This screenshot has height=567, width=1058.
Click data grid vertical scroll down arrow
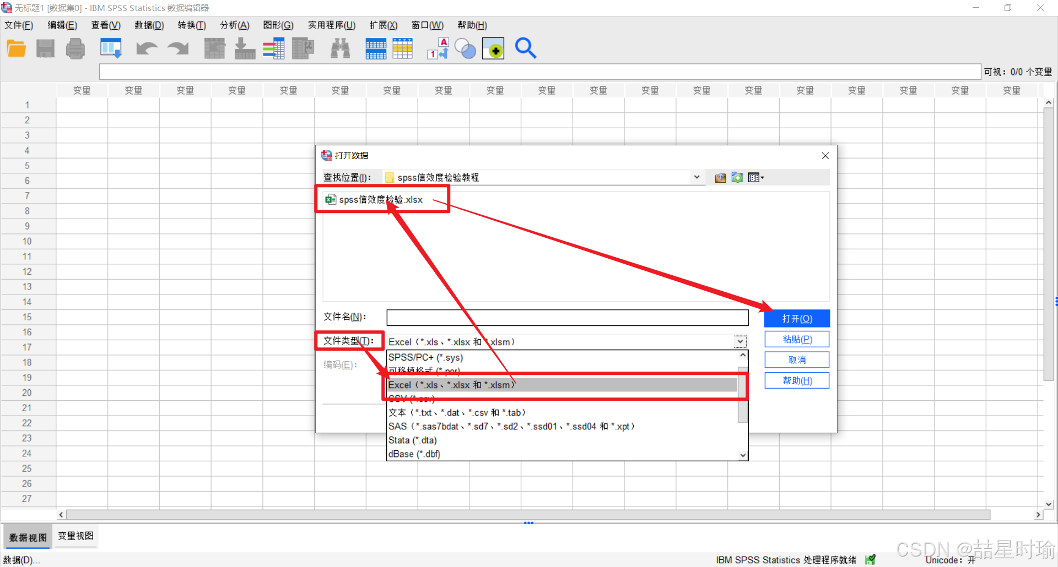pyautogui.click(x=1049, y=504)
